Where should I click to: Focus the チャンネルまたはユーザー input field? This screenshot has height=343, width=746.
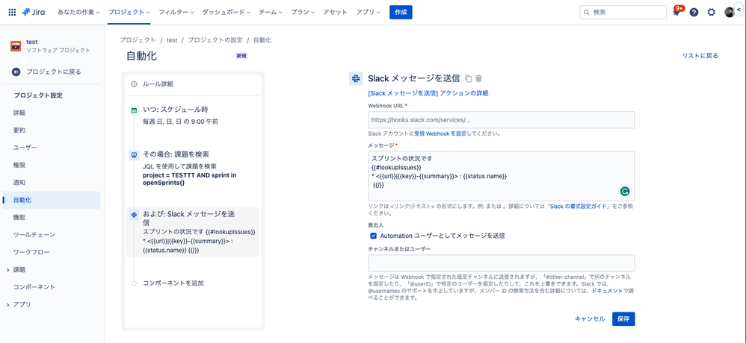click(x=502, y=262)
